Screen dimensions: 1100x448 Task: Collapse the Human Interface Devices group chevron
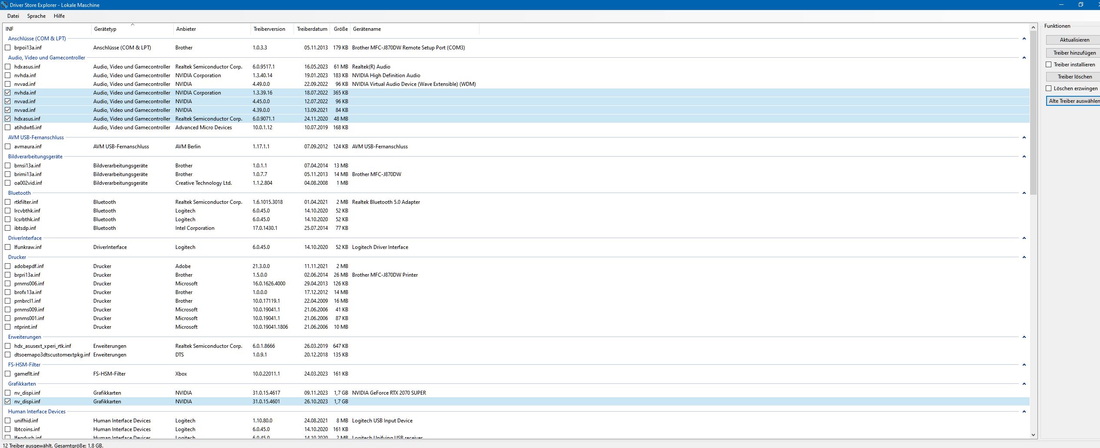point(1024,412)
